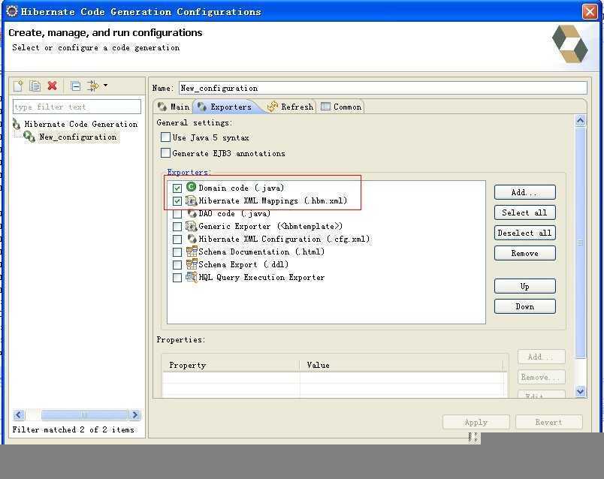Click the Common tab icon
This screenshot has height=479, width=604.
tap(325, 107)
